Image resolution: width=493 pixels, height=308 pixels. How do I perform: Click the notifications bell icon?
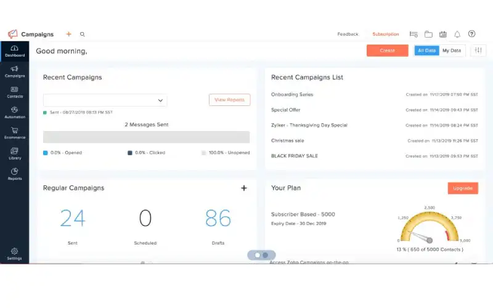coord(457,34)
